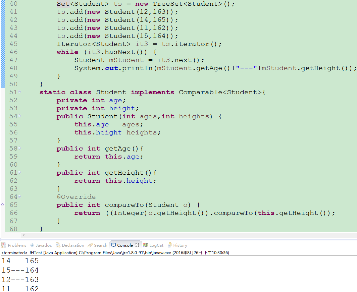Screen dimensions: 357x292
Task: Collapse the getAge method fold at line 58
Action: [19, 148]
